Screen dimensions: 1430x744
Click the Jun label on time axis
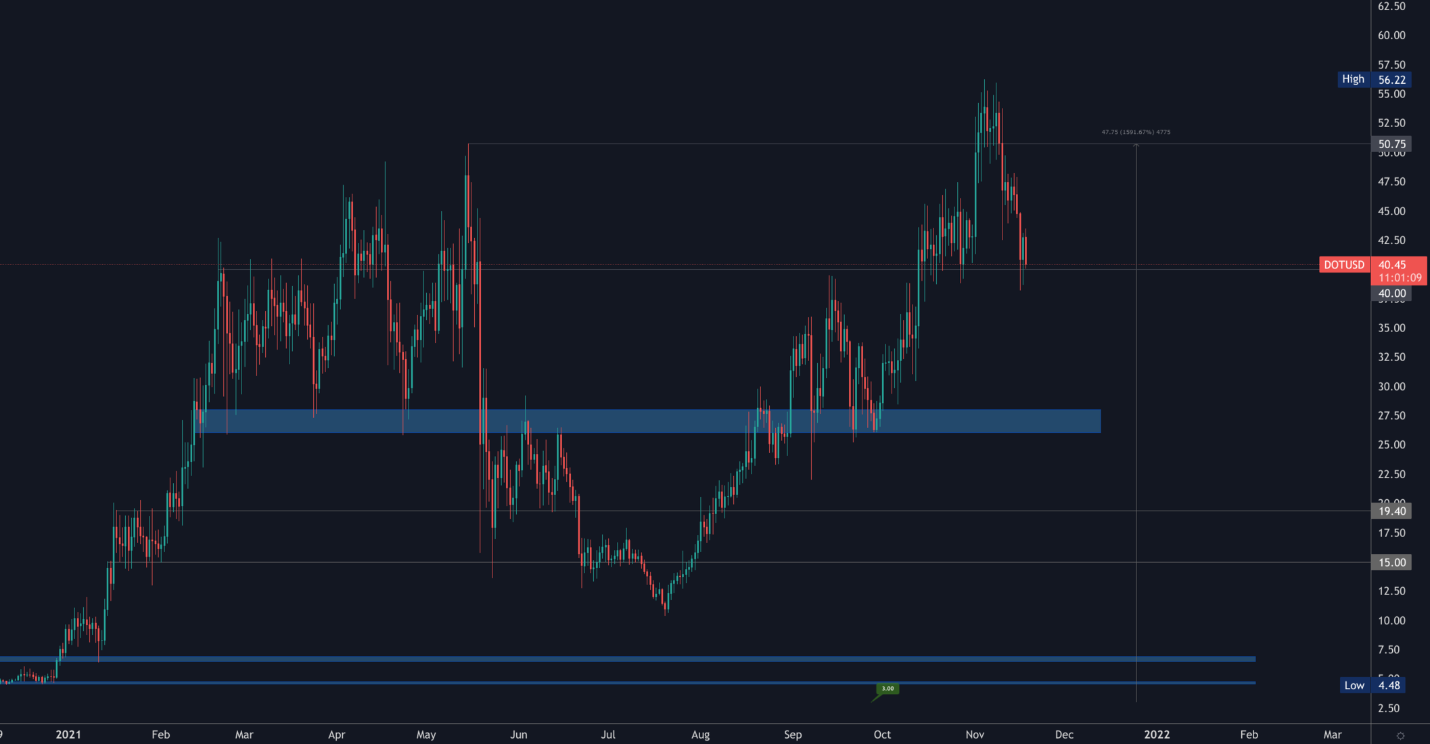point(518,735)
